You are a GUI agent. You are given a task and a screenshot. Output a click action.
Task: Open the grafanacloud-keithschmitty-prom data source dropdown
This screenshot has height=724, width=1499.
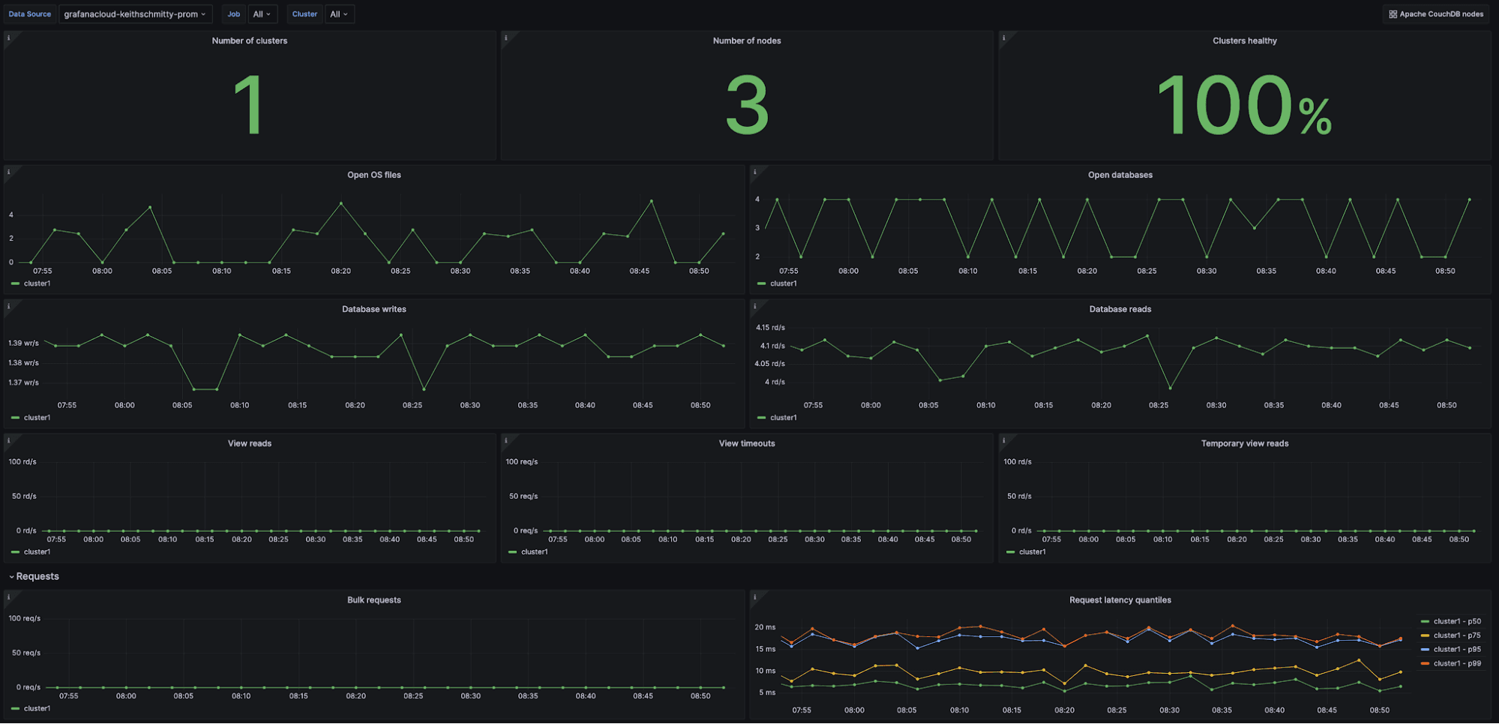(135, 14)
